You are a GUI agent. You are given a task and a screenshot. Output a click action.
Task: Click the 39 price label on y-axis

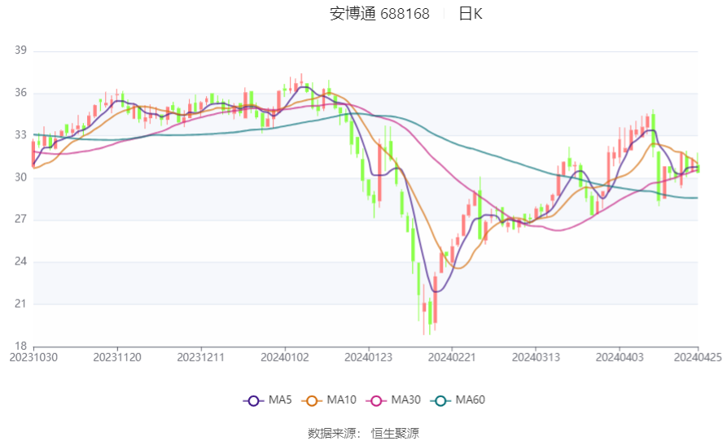[20, 50]
